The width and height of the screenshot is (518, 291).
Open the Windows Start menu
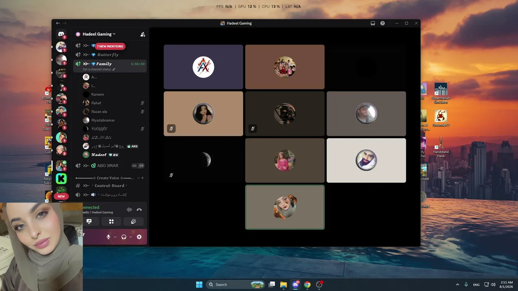tap(199, 285)
